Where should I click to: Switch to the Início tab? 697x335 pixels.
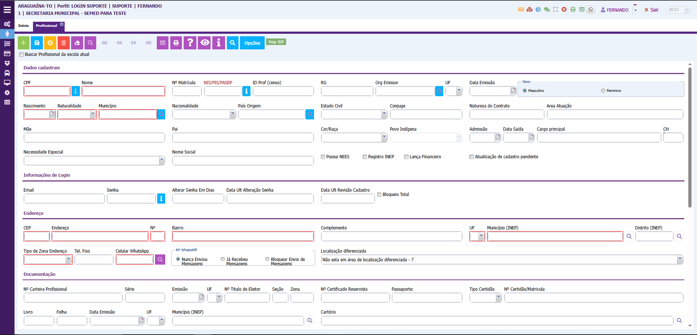[24, 26]
